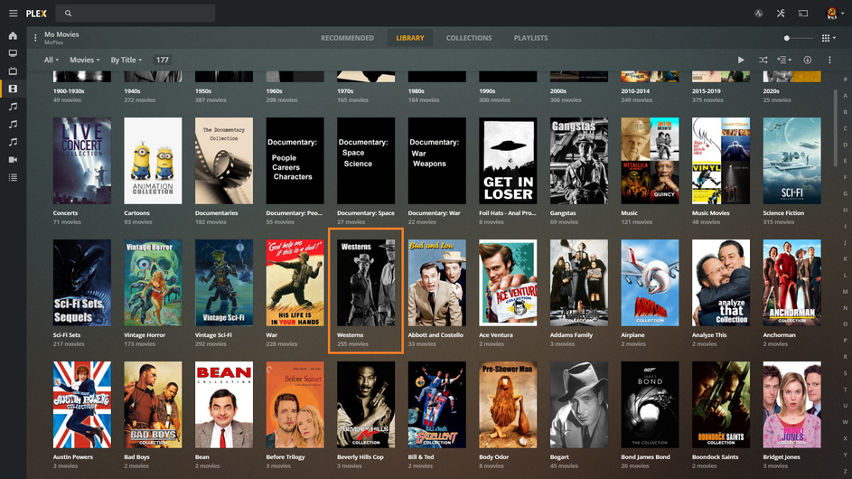
Task: Open the Ace Ventura poster
Action: point(508,283)
